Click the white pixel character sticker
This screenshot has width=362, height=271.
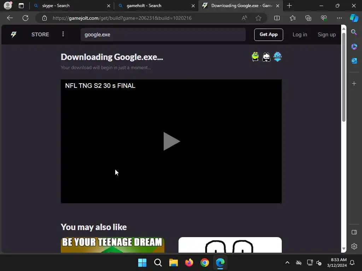tap(266, 57)
